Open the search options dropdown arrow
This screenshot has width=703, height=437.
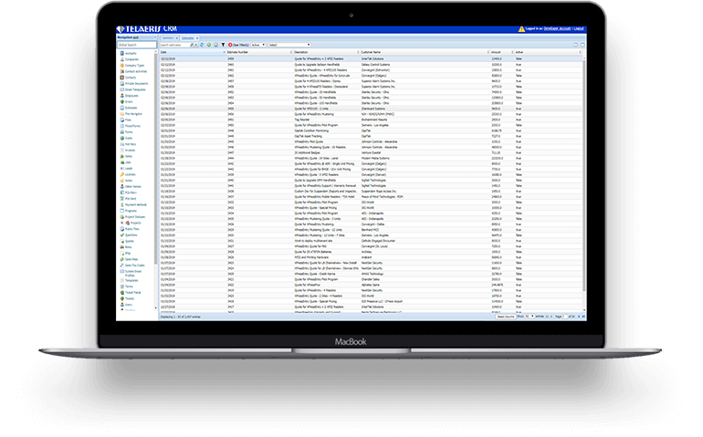tap(196, 45)
